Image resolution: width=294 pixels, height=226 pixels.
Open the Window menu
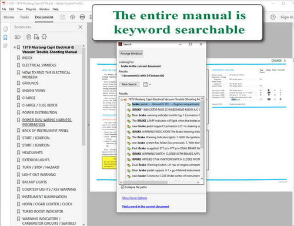tap(44, 9)
